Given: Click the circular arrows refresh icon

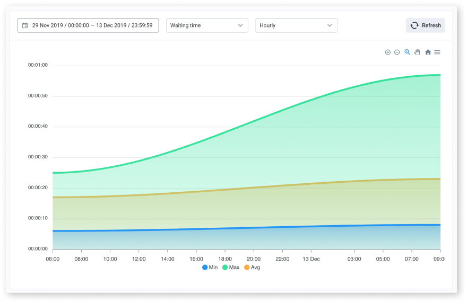Looking at the screenshot, I should (414, 25).
